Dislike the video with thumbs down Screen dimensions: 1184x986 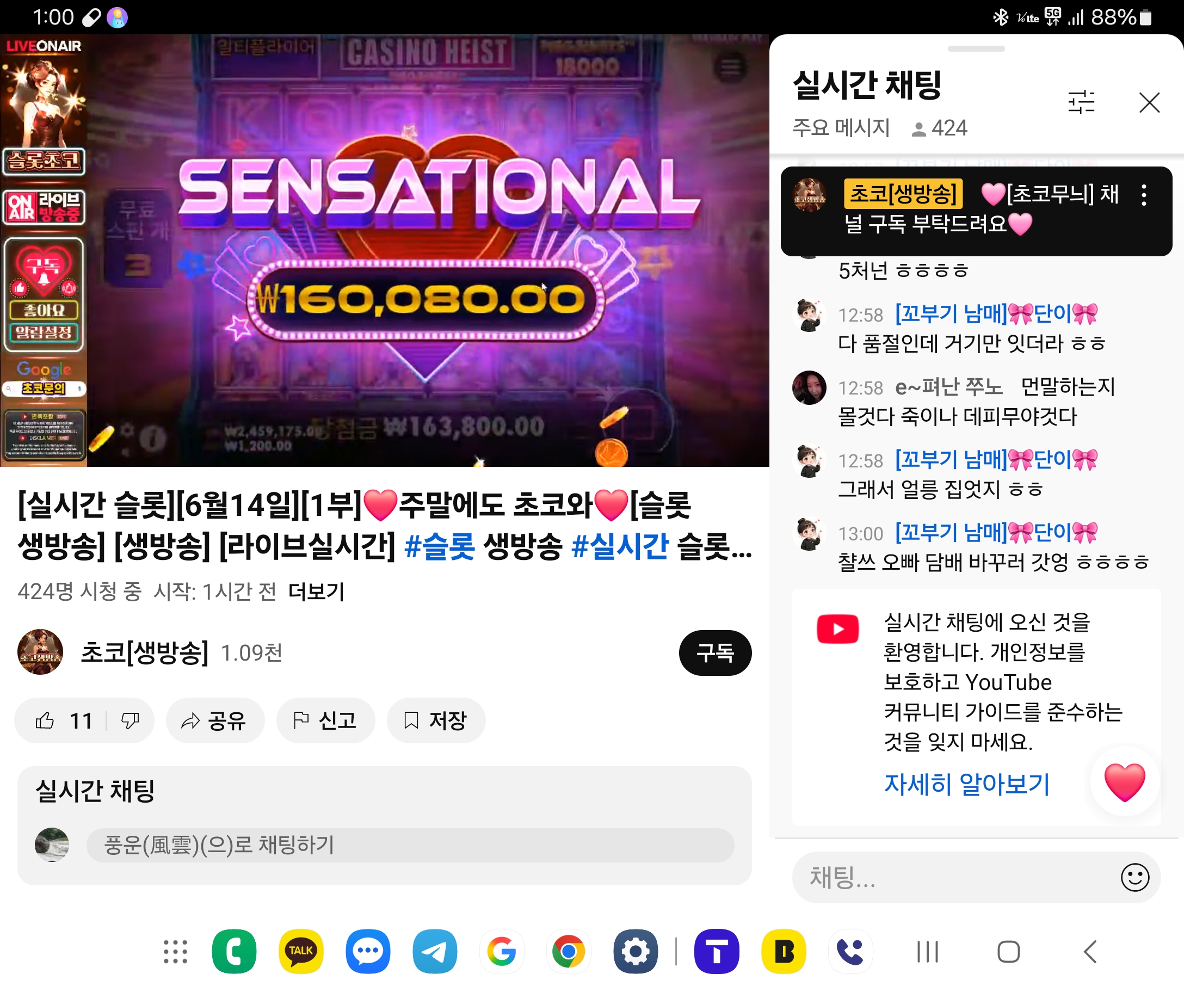(130, 720)
